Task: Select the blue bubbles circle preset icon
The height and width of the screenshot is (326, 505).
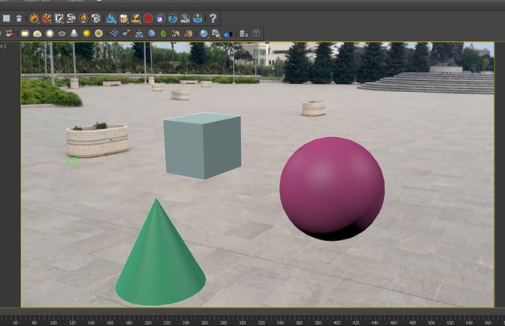Action: tap(173, 18)
